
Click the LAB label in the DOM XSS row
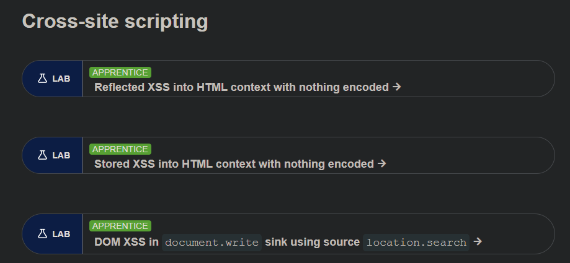[x=61, y=234]
